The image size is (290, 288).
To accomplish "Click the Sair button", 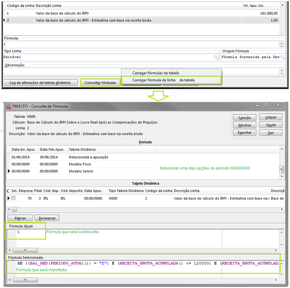I will [271, 132].
